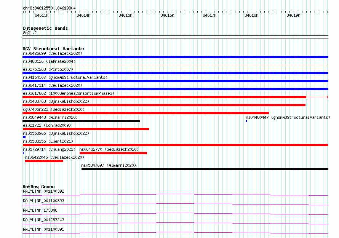Select the black nsv5847697 variant bar
The height and width of the screenshot is (238, 339).
click(x=205, y=169)
